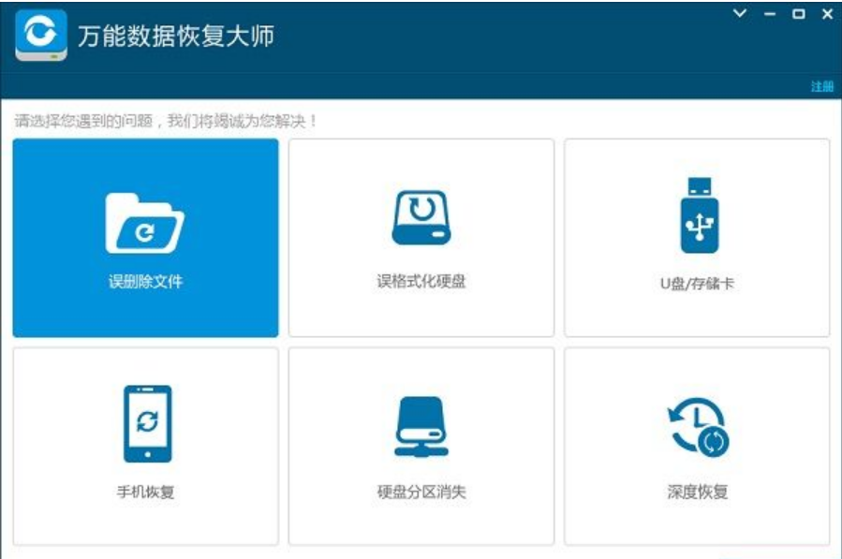Click the 手机恢复 label

145,492
